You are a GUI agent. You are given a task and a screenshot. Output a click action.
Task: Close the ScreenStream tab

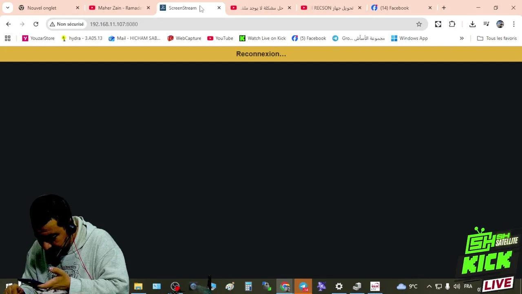coord(219,8)
